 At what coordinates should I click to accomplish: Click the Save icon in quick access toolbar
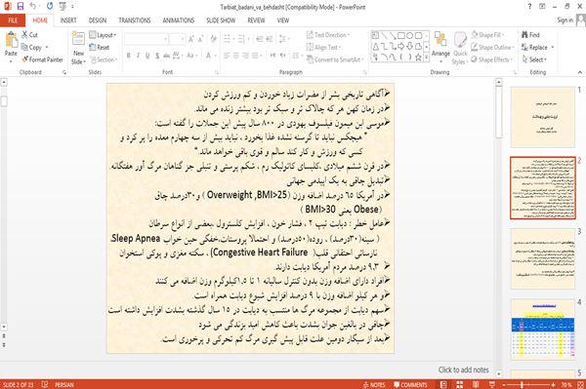coord(21,6)
